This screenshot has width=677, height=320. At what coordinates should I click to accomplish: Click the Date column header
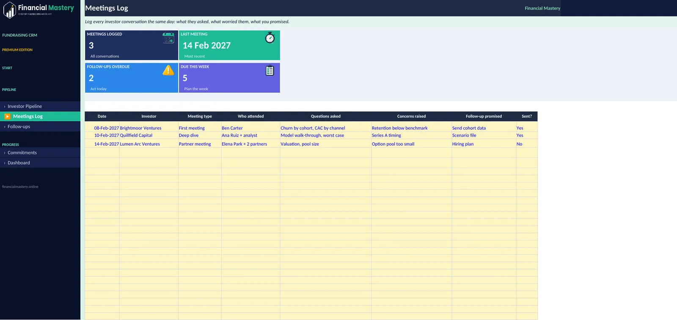coord(102,116)
